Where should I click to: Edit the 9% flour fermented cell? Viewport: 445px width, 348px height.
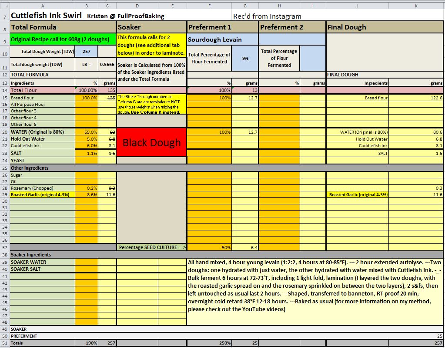coord(245,58)
